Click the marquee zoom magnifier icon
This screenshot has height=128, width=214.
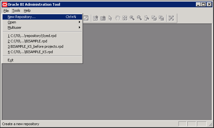click(147, 18)
